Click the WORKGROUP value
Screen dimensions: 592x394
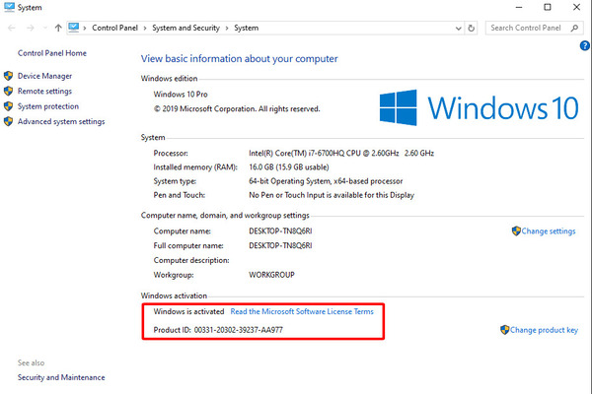271,275
